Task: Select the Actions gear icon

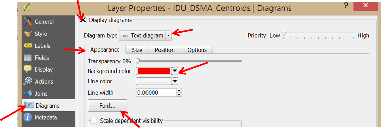Action: point(28,82)
